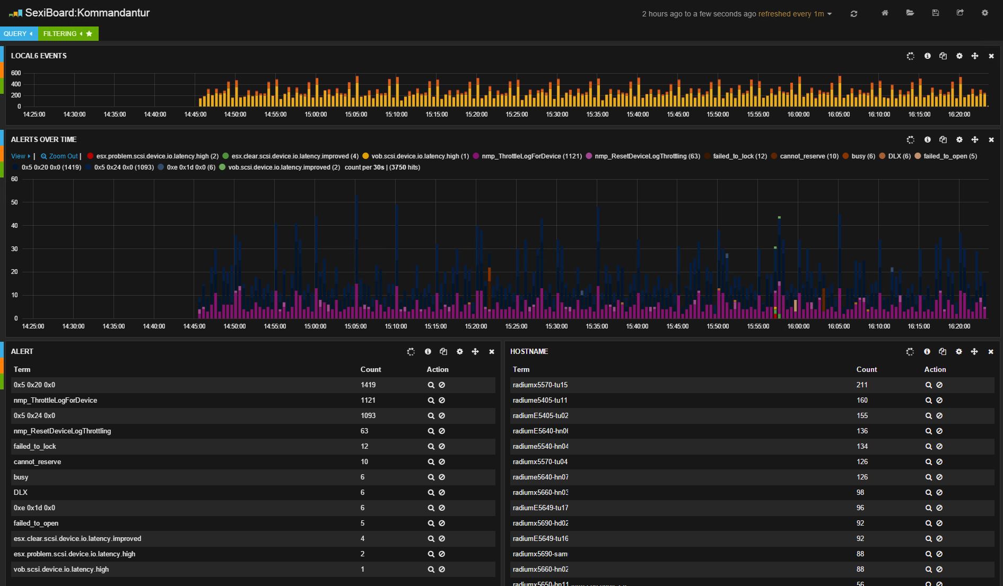Filter on term 0x5 0x20 0x0
Screen dimensions: 1003x586
point(431,385)
